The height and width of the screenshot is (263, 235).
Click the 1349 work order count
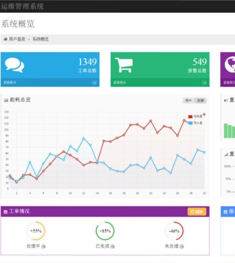(87, 62)
